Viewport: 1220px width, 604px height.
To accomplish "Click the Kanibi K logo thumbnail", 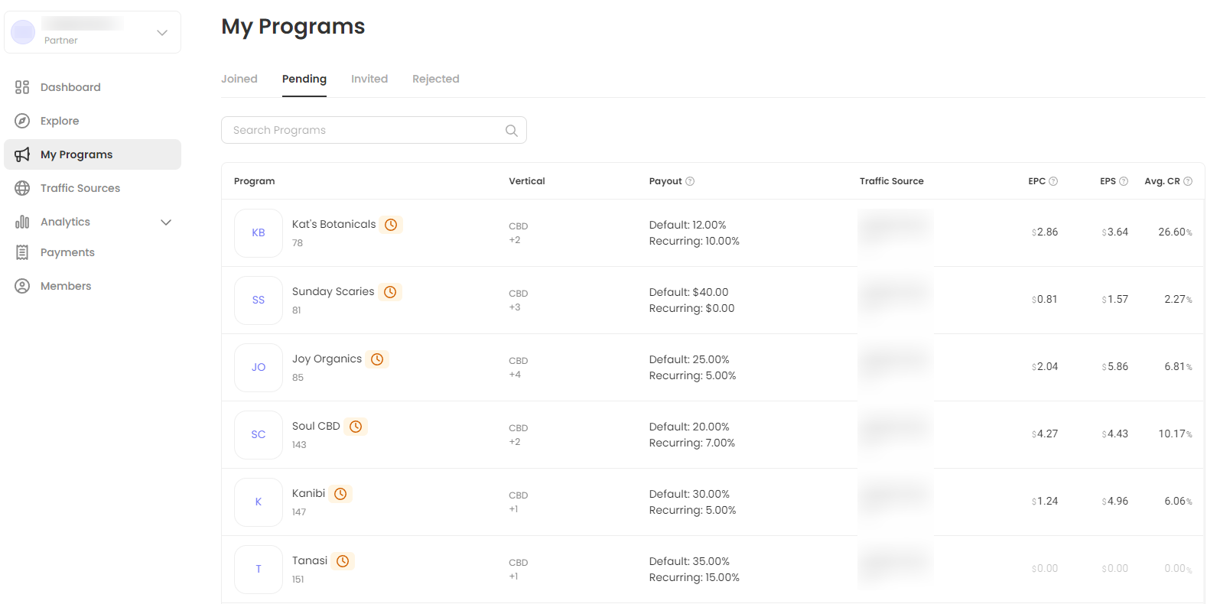I will coord(259,502).
